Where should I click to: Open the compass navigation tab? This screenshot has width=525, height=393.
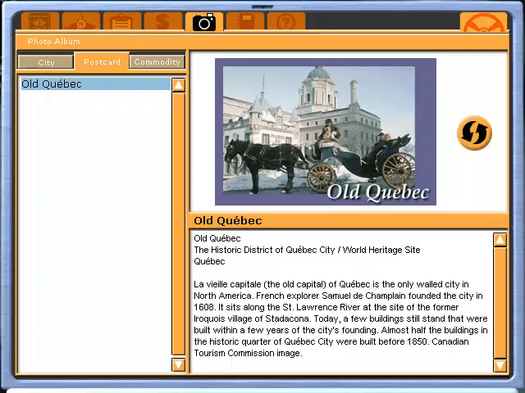coord(81,22)
